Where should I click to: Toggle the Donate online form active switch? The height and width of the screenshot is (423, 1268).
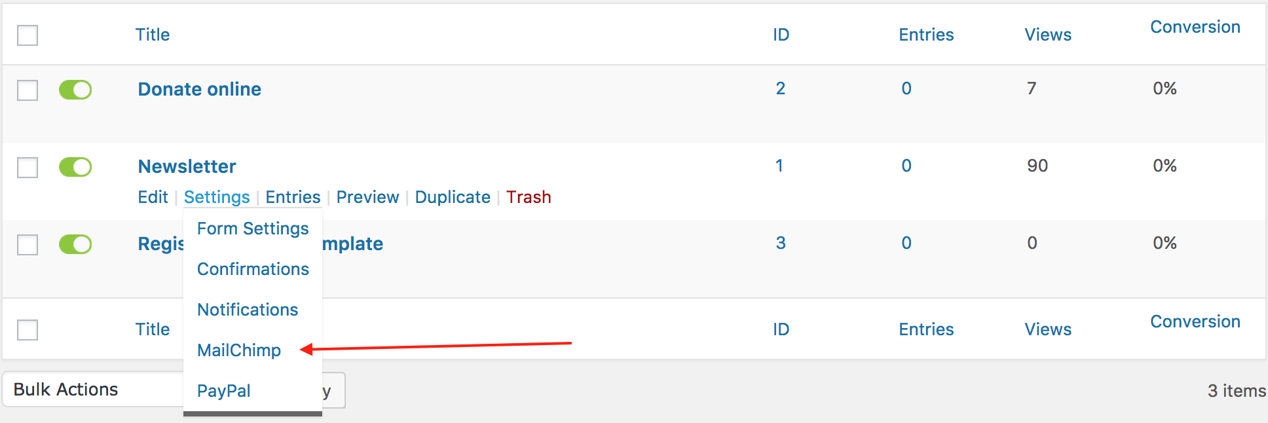point(75,90)
